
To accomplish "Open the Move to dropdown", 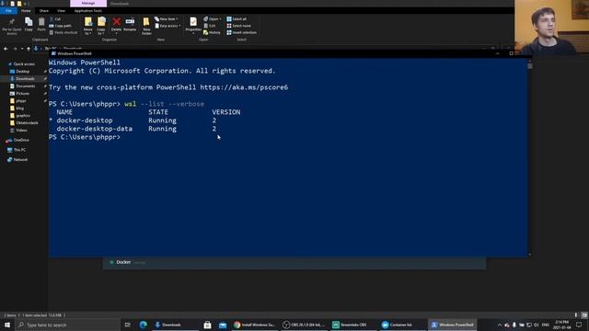I will pos(88,26).
